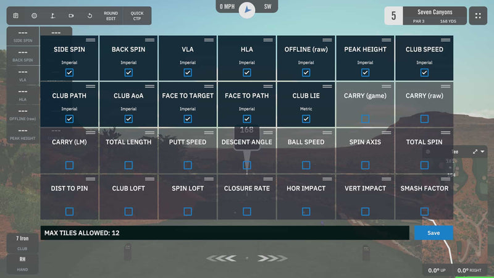This screenshot has width=494, height=278.
Task: Grab the SMASH FACTOR tile drag handle
Action: tap(445, 179)
